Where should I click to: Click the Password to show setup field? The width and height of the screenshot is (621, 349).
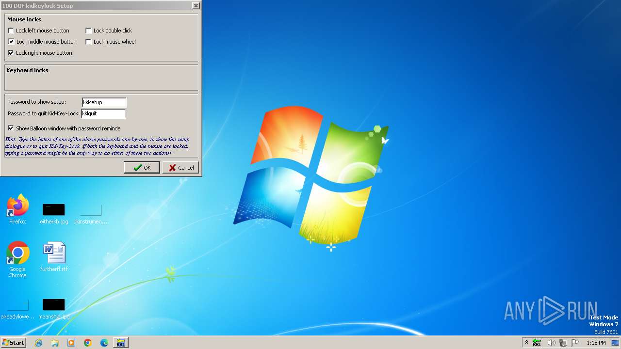coord(104,102)
